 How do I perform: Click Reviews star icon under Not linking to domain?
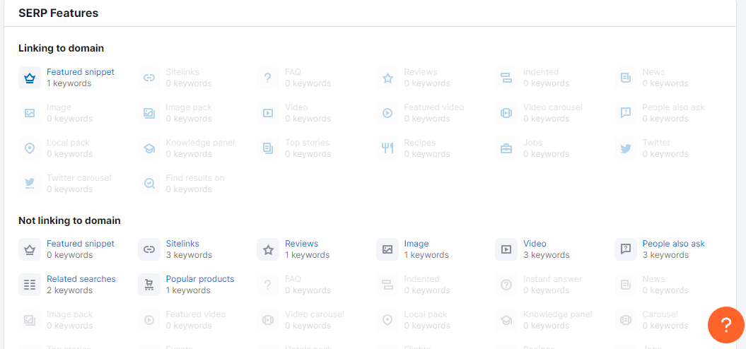click(x=268, y=249)
